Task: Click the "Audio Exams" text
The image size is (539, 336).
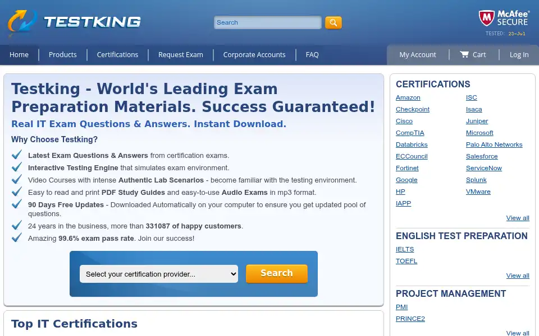Action: point(244,193)
